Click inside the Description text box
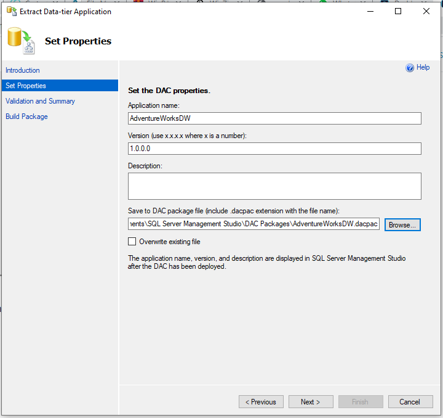Viewport: 443px width, 418px height. tap(274, 186)
